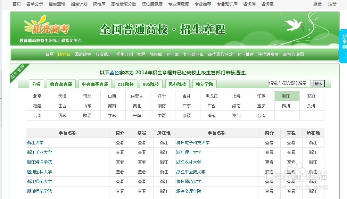Open the 浙江中医药大学 school link

(191, 172)
